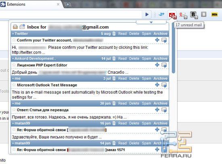Archive the Ankord Development message

[160, 58]
